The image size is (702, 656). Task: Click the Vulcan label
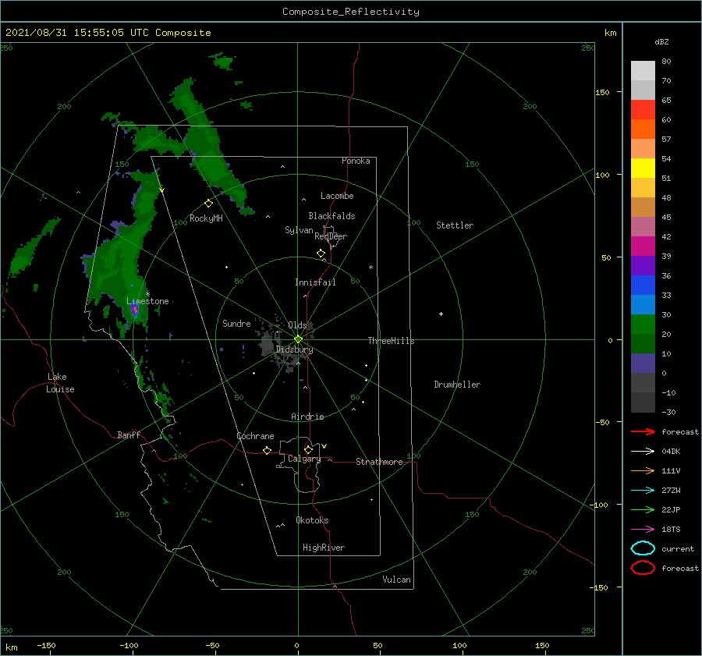[x=396, y=580]
